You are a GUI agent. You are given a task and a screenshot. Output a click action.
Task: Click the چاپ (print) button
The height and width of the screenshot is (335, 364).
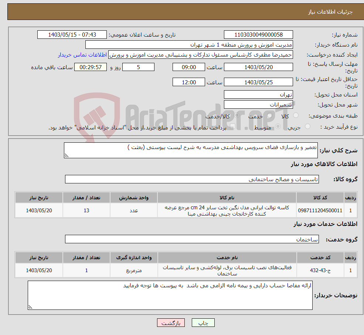pyautogui.click(x=203, y=323)
